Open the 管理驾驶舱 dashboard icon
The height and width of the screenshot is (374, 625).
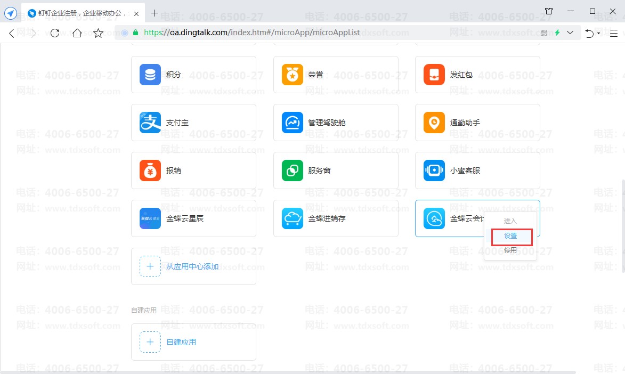292,123
